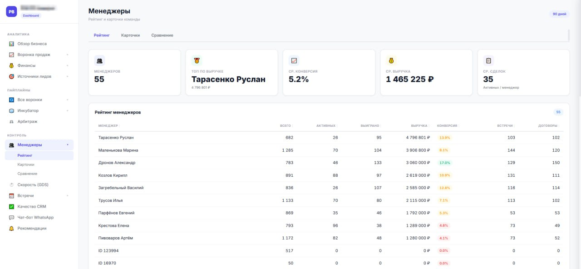The height and width of the screenshot is (269, 581).
Task: Expand the Воронка продаж menu arrow
Action: pyautogui.click(x=68, y=55)
